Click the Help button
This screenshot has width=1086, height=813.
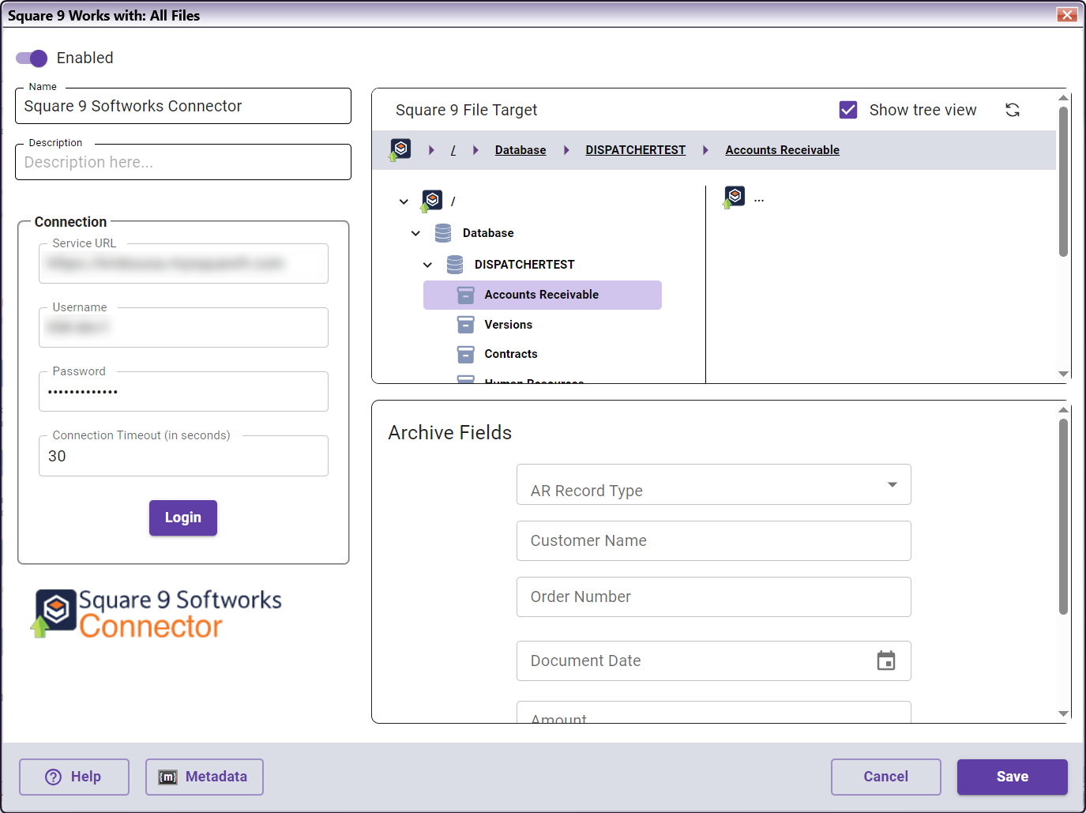[74, 777]
